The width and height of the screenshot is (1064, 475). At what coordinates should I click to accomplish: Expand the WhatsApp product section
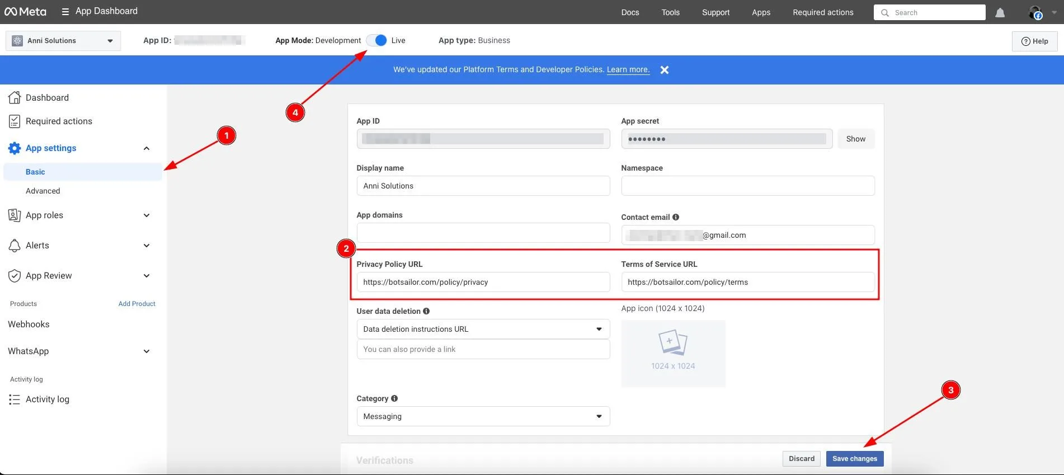click(147, 351)
